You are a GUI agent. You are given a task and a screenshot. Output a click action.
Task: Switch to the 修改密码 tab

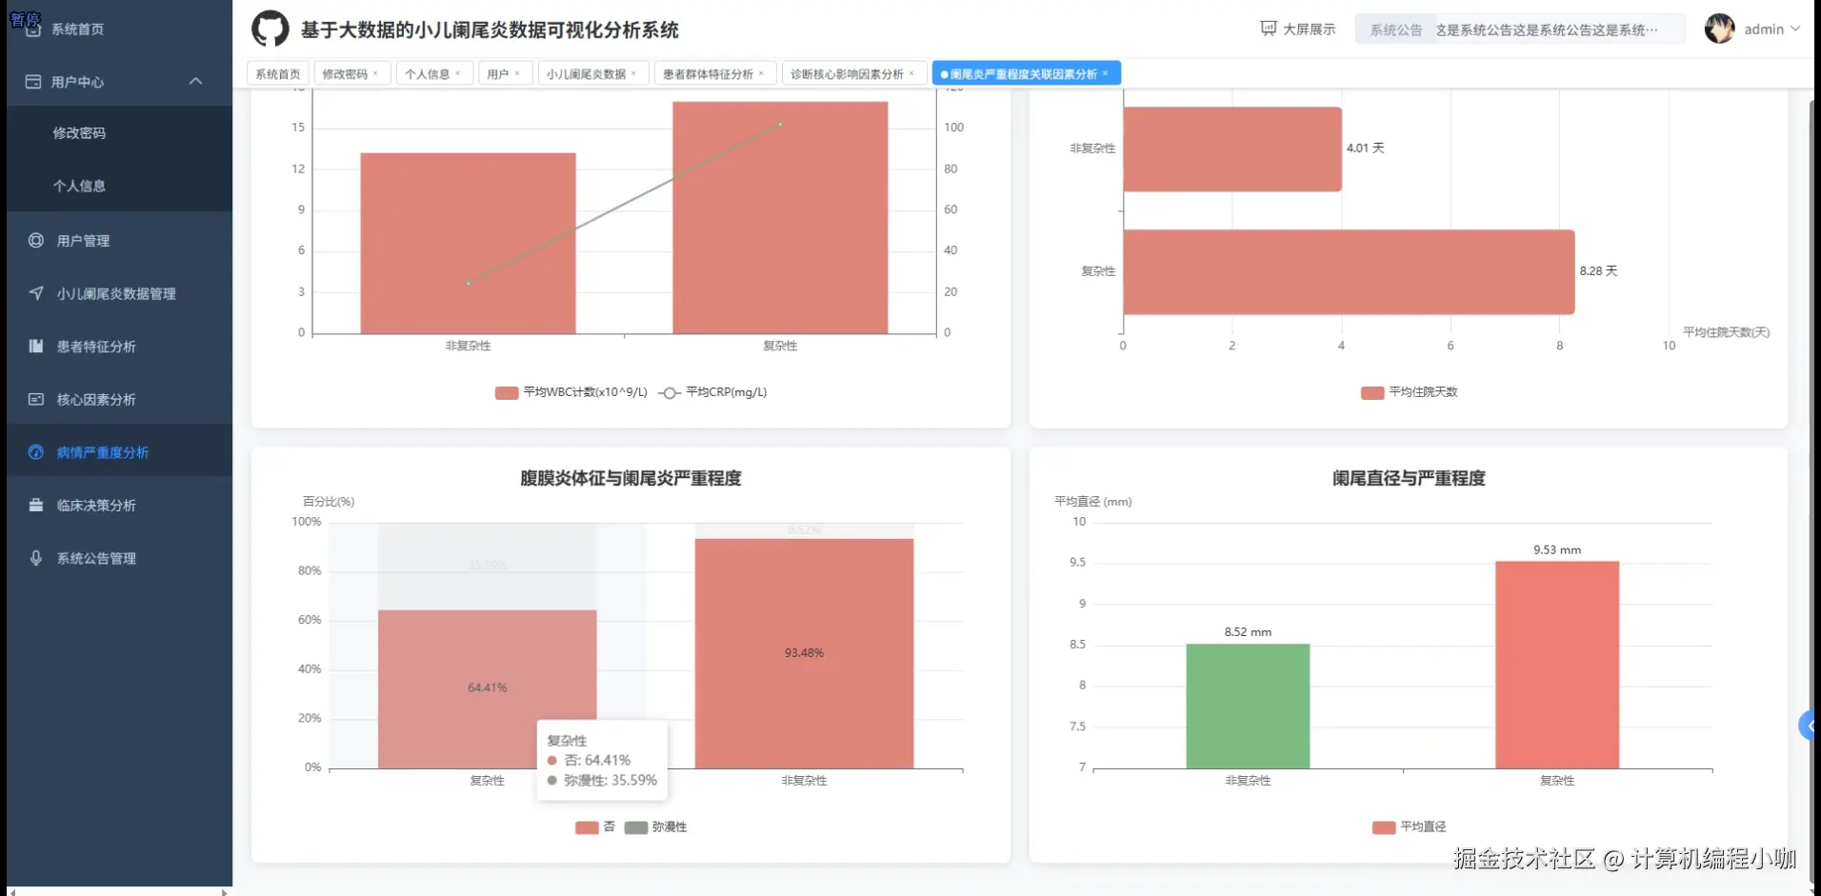pyautogui.click(x=345, y=73)
